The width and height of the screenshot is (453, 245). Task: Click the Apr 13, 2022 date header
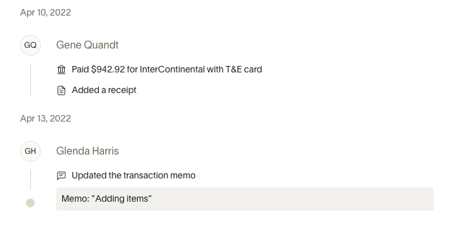[45, 118]
